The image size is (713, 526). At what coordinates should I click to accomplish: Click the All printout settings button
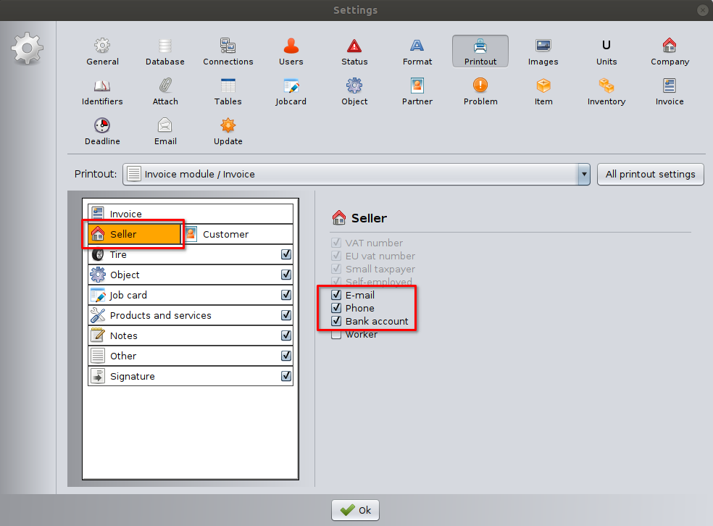coord(650,174)
